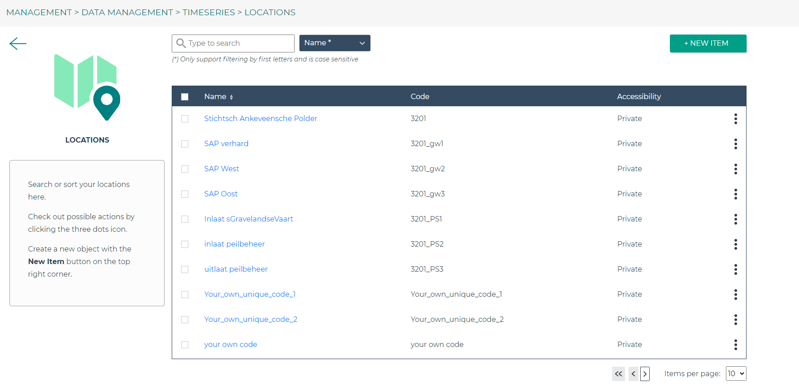This screenshot has height=386, width=799.
Task: Open three-dots menu for Your_own_unique_code_1
Action: 735,294
